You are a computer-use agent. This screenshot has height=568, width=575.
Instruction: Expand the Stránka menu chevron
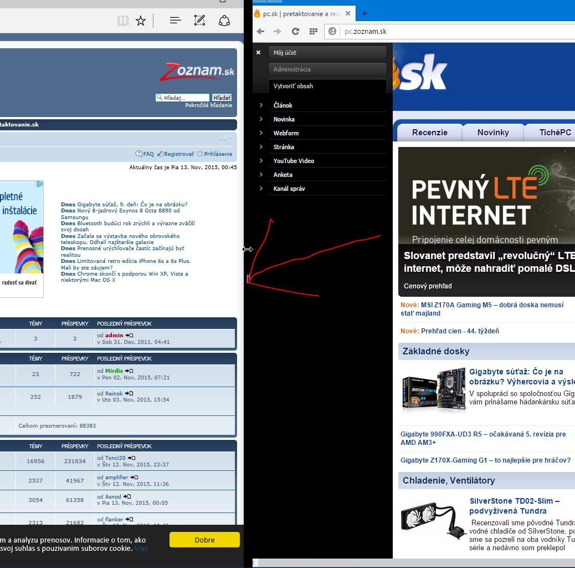(x=261, y=147)
